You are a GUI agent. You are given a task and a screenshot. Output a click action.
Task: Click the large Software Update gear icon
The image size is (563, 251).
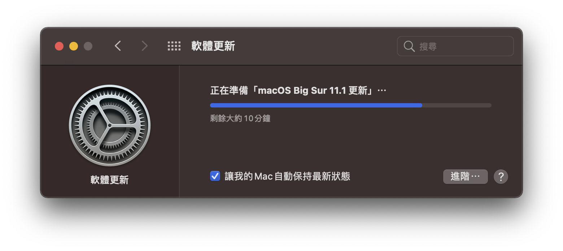(x=110, y=125)
